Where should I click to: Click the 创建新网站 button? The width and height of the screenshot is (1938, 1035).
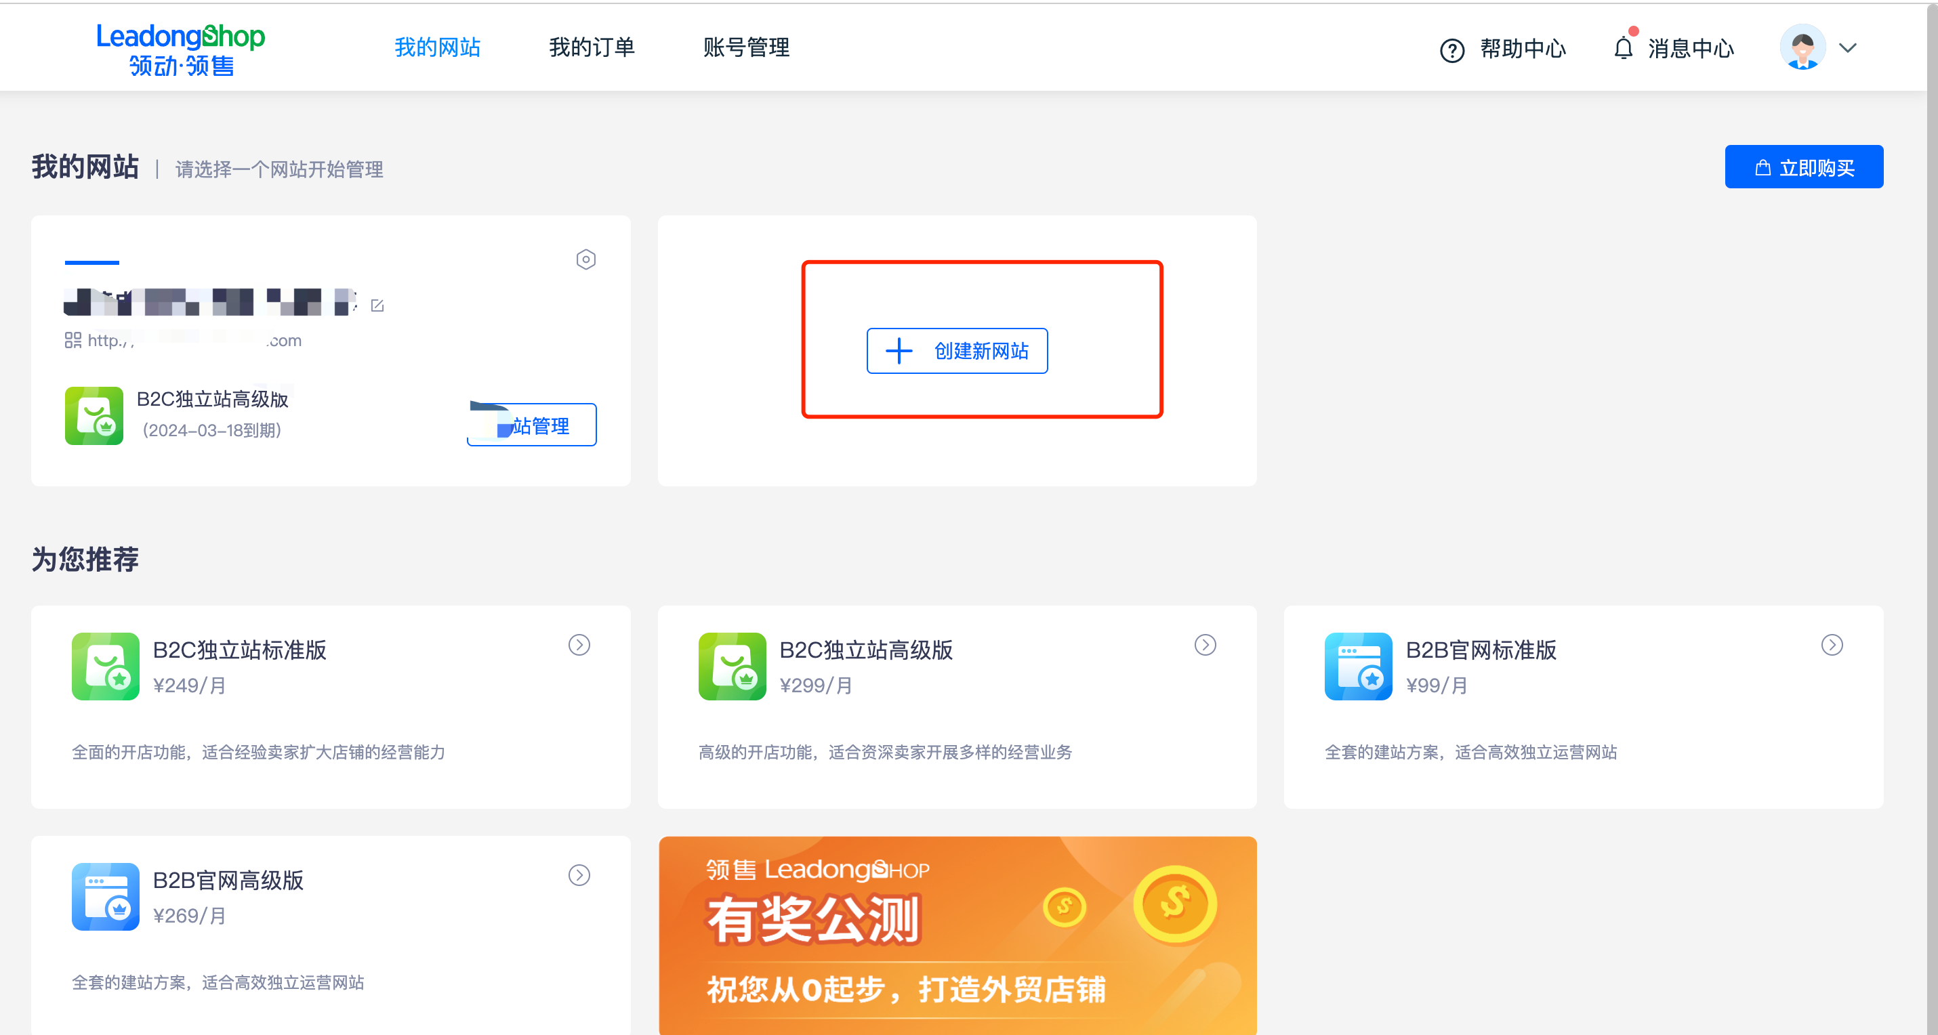point(956,350)
